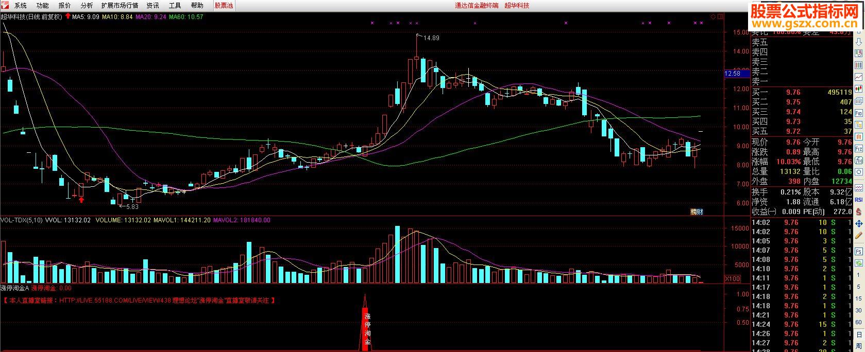
Task: Open the 帮助 menu
Action: click(x=197, y=6)
